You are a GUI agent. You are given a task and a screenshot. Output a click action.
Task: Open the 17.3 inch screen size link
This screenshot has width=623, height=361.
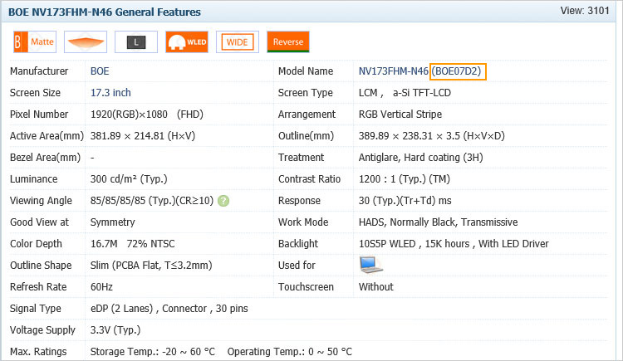(110, 93)
